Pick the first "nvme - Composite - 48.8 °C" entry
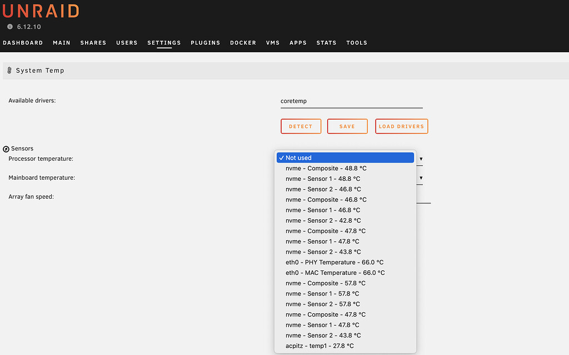The height and width of the screenshot is (355, 569). 325,168
